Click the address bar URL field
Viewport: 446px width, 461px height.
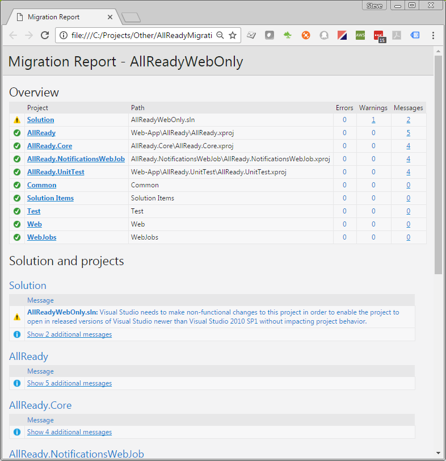(141, 35)
